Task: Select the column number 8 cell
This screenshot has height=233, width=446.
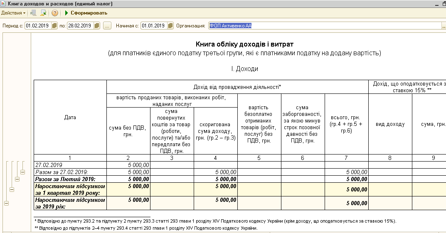Action: click(x=390, y=158)
